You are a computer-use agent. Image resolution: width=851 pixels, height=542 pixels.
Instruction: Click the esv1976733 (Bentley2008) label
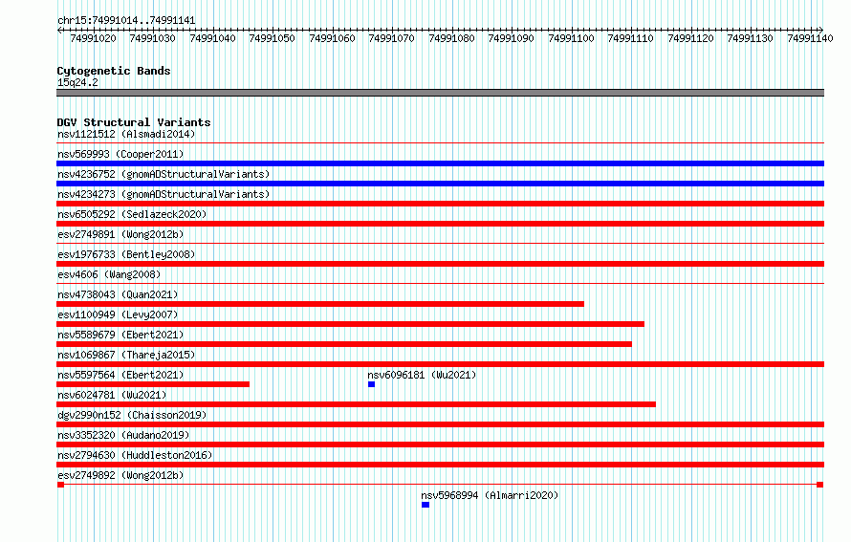click(x=126, y=254)
